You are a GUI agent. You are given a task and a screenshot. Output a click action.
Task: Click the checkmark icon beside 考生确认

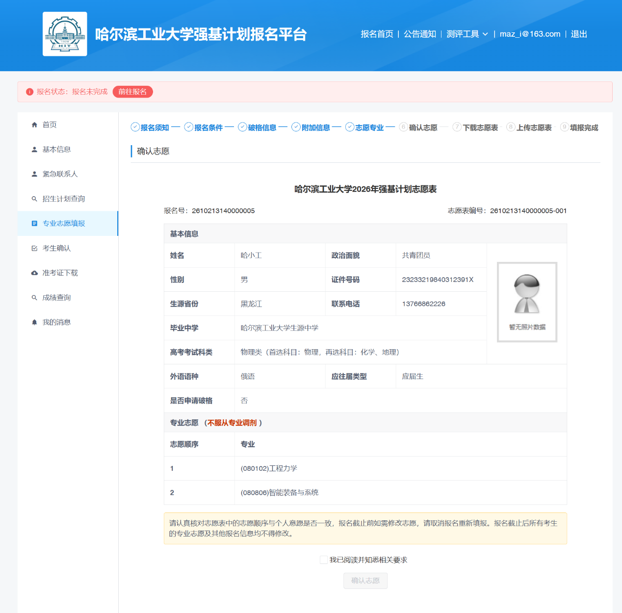[x=34, y=249]
